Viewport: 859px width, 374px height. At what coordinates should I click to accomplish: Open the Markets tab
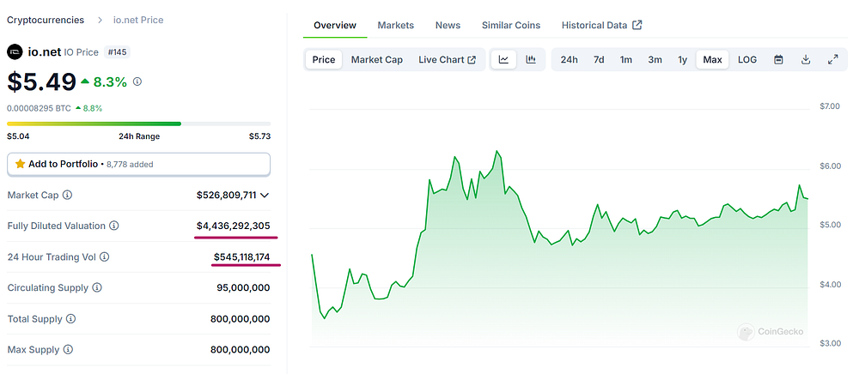tap(395, 25)
